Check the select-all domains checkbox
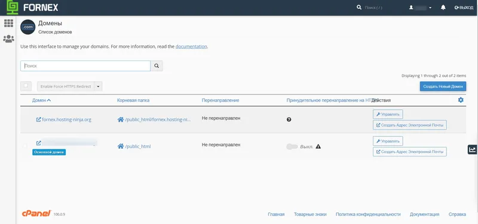Image resolution: width=478 pixels, height=224 pixels. (x=26, y=86)
